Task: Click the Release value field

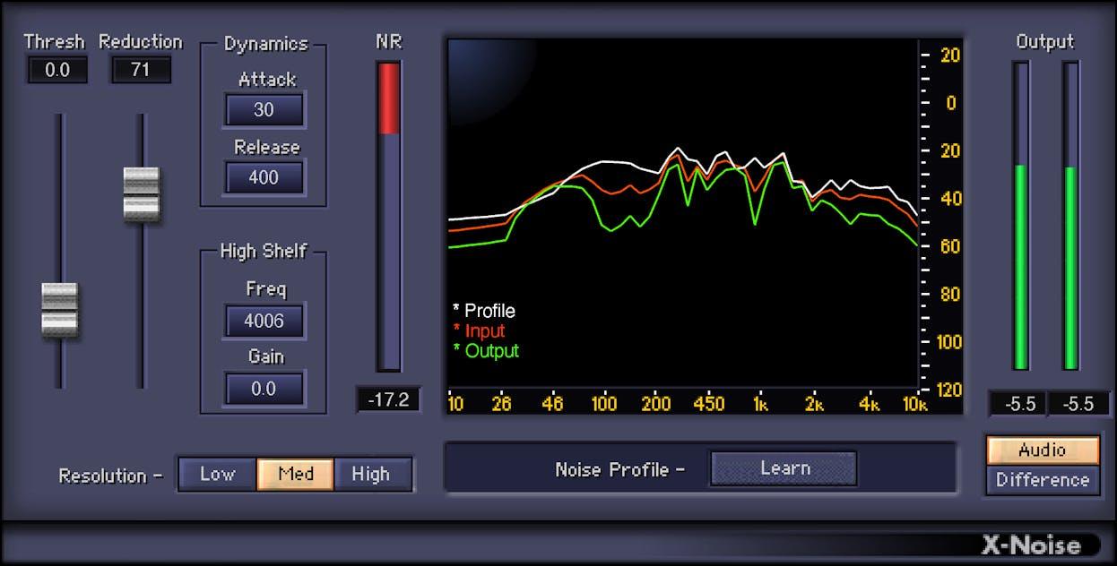Action: (x=264, y=177)
